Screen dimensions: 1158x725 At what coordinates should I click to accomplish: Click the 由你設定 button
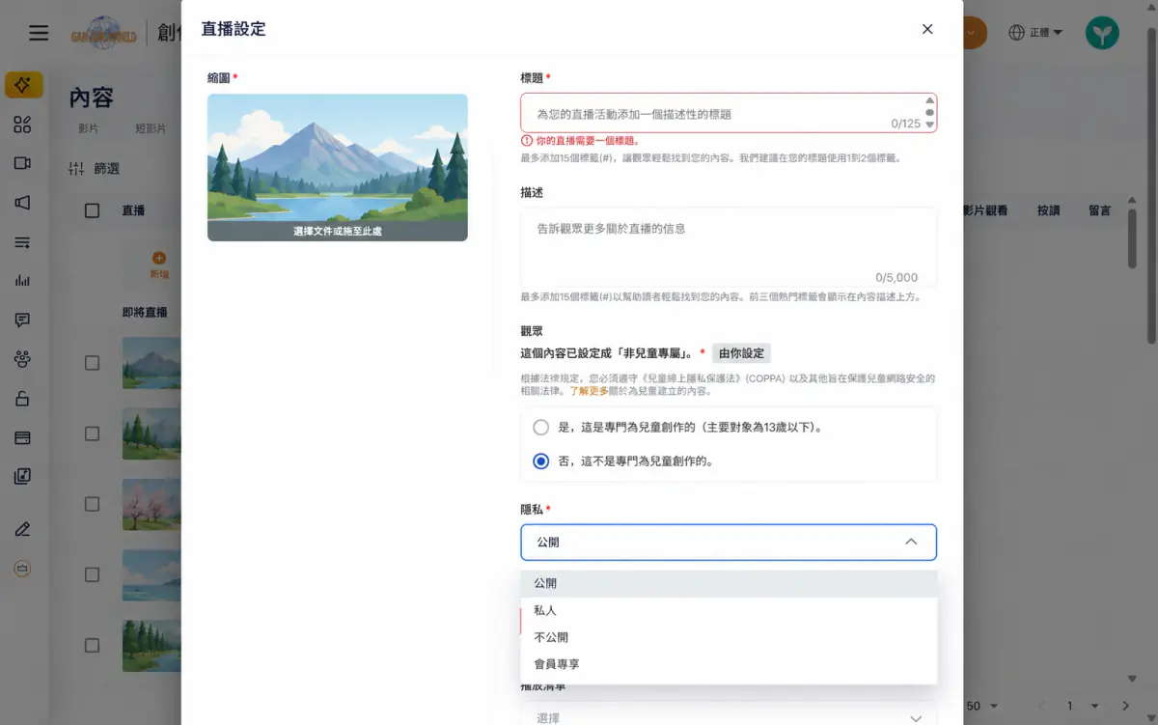coord(741,353)
